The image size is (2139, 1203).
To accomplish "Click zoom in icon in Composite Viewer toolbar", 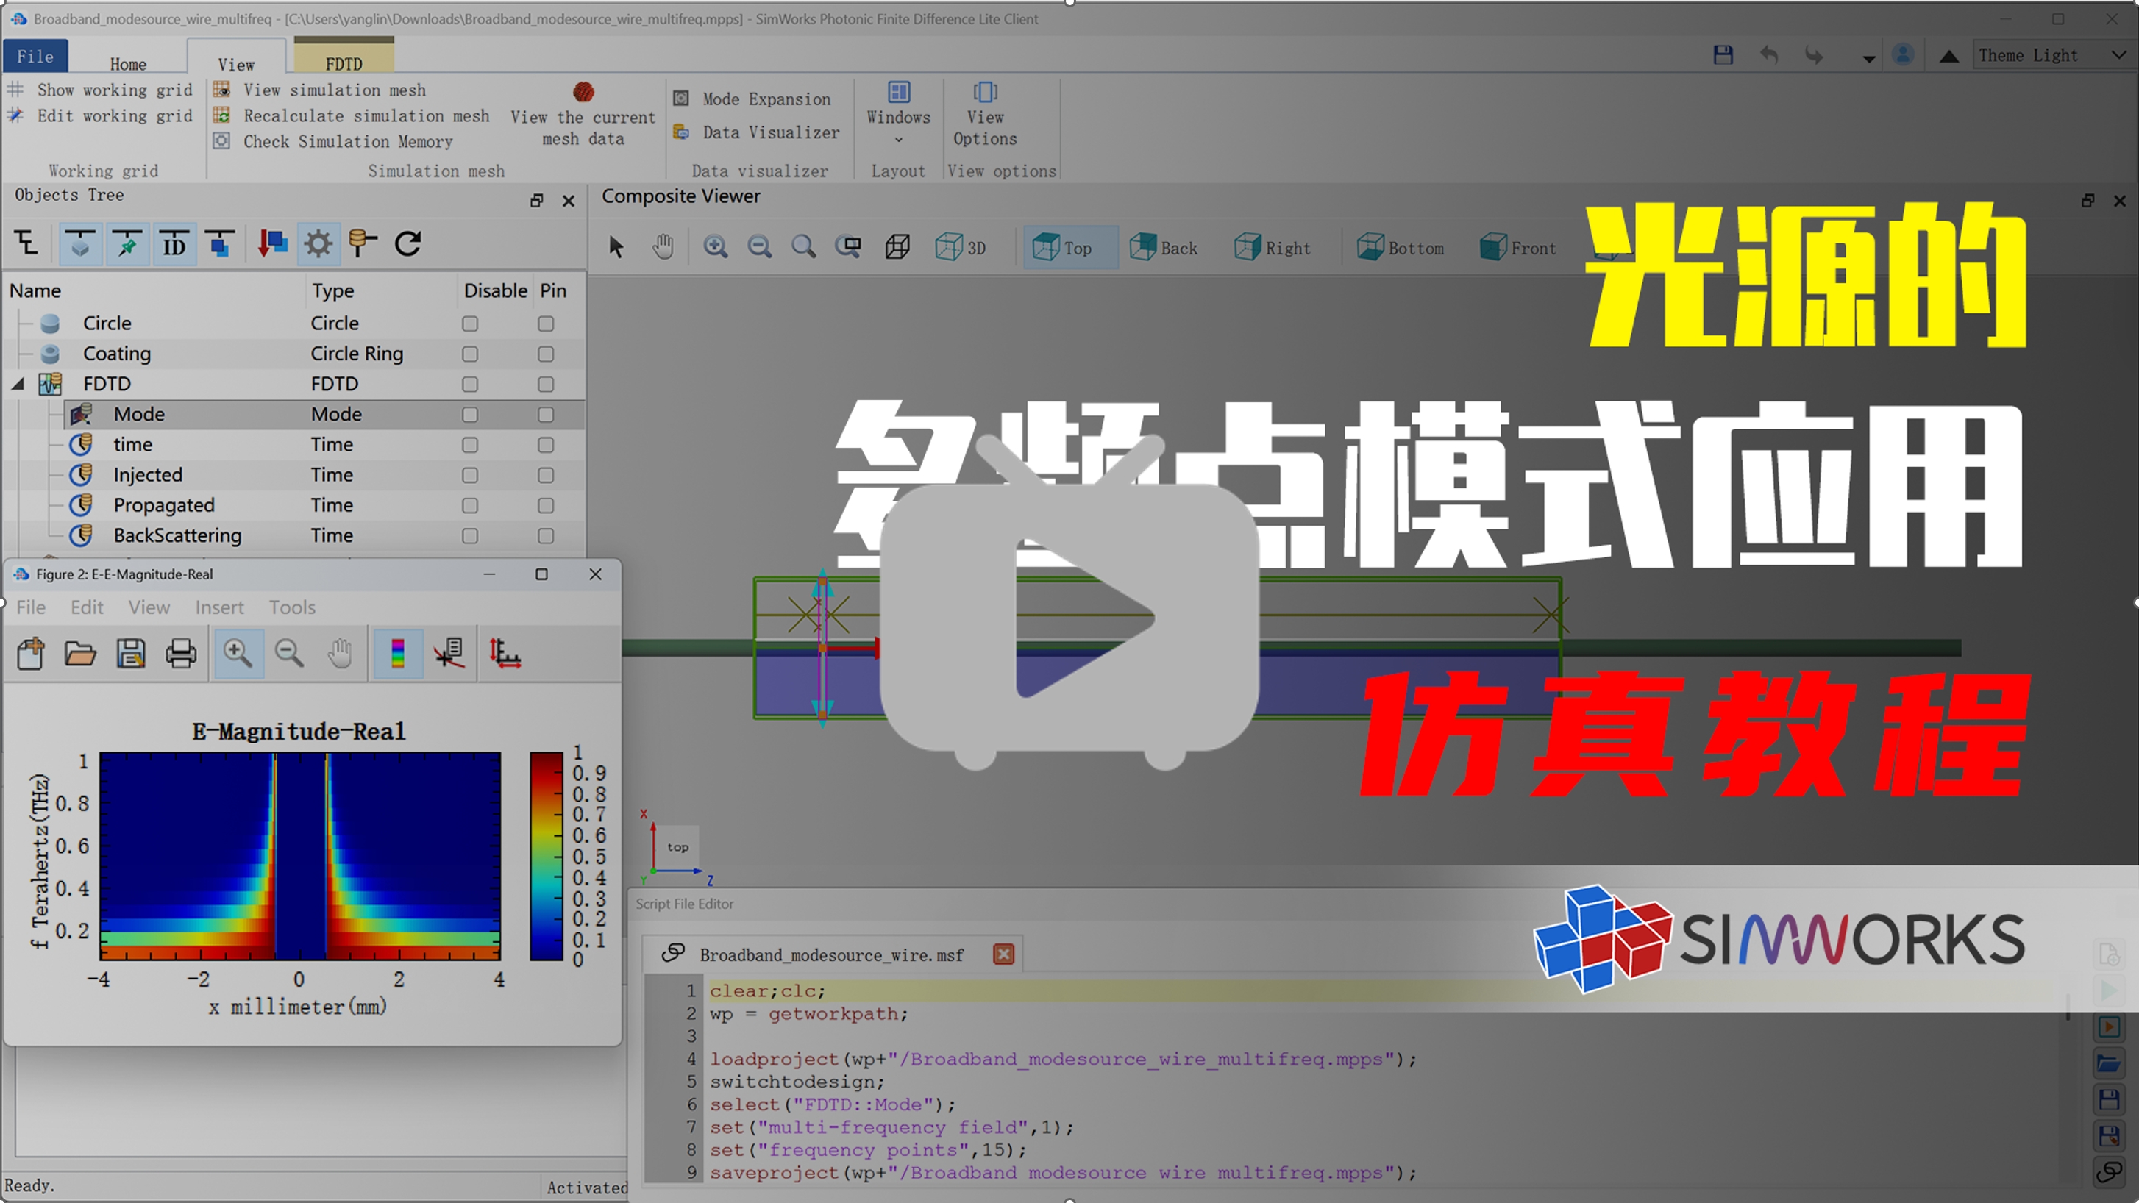I will [716, 247].
